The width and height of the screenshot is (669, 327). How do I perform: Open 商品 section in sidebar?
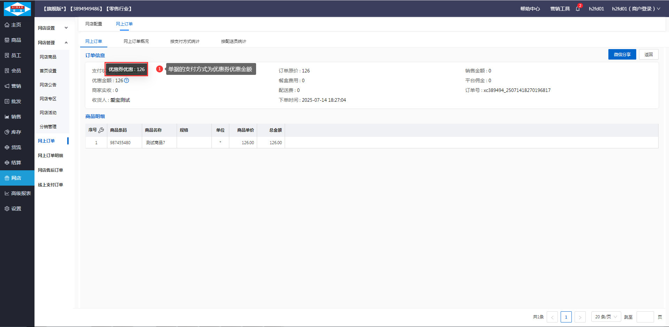16,40
